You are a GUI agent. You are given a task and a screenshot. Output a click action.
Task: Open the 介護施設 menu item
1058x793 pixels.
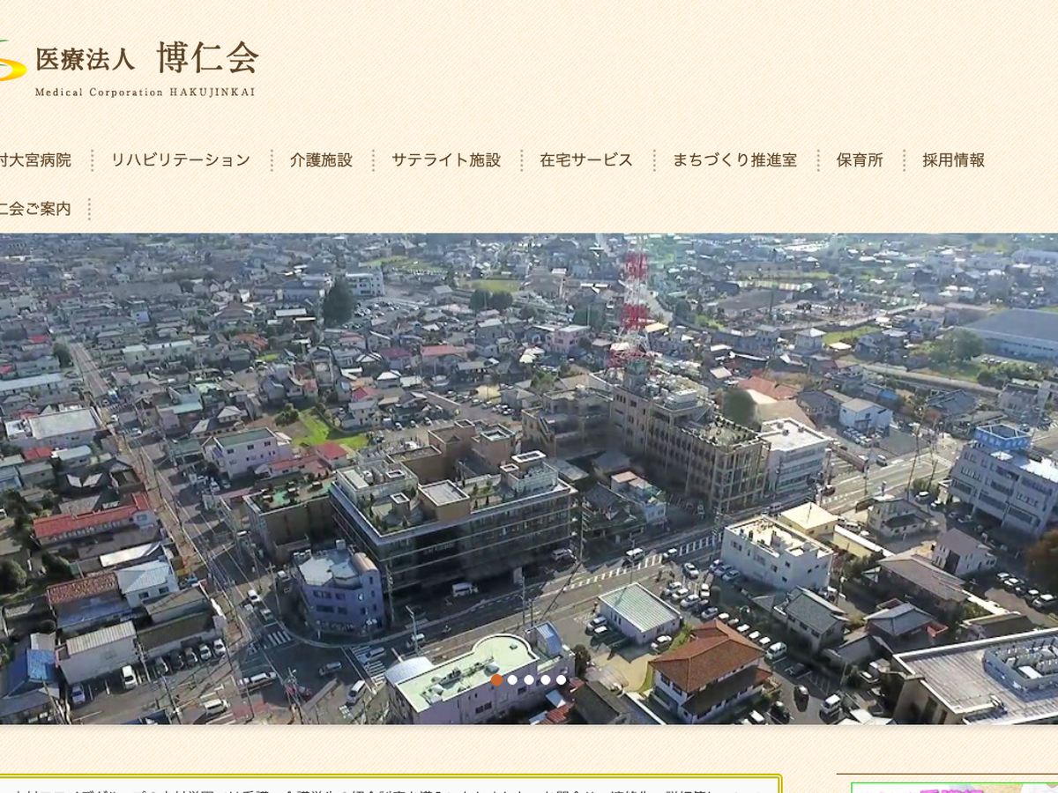point(321,160)
